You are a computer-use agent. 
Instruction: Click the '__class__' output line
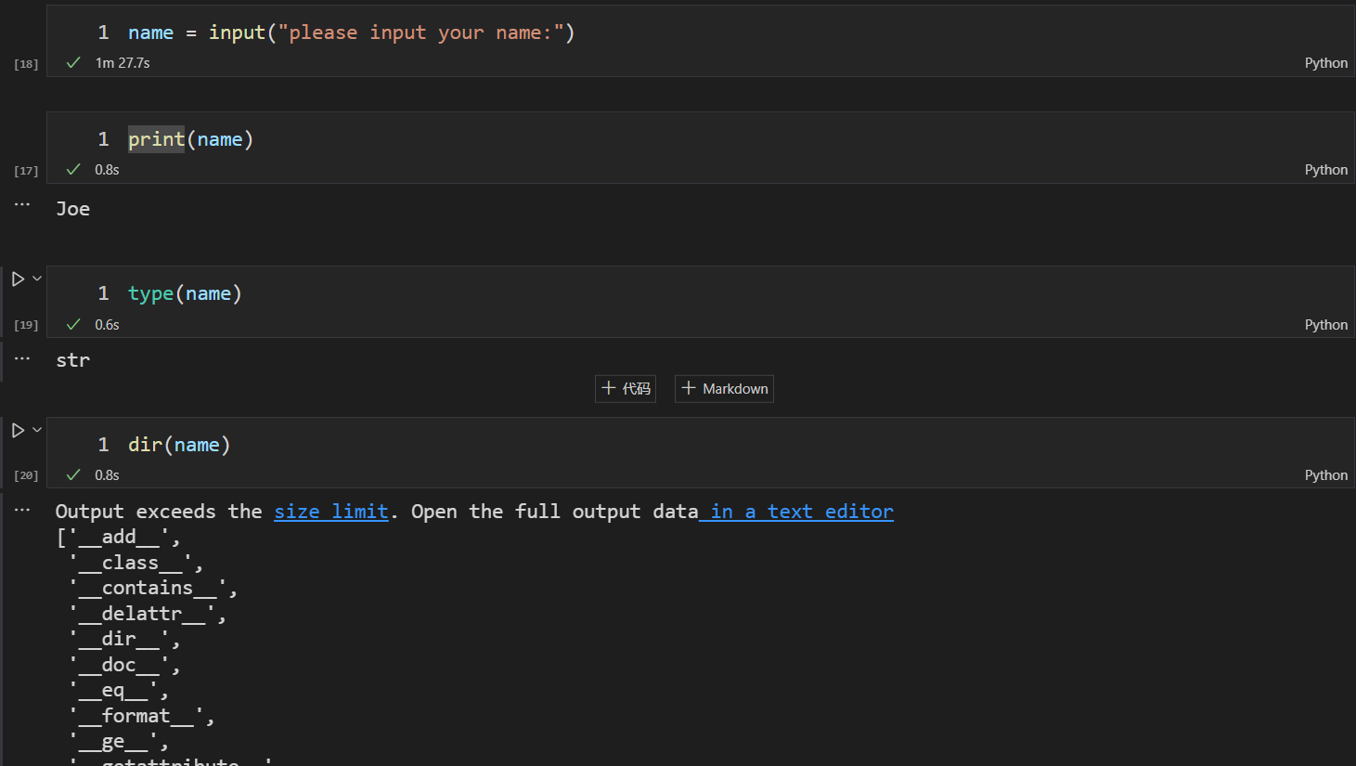pos(136,563)
